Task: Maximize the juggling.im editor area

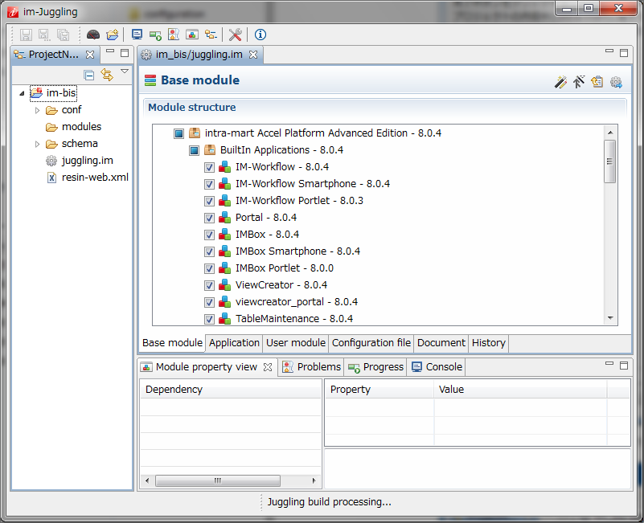Action: [624, 52]
